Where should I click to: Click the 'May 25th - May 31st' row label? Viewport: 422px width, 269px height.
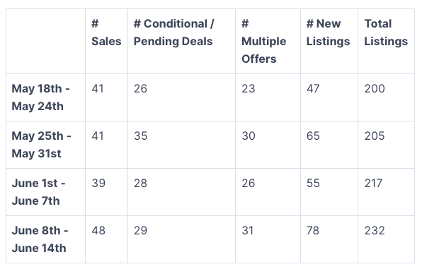[42, 145]
